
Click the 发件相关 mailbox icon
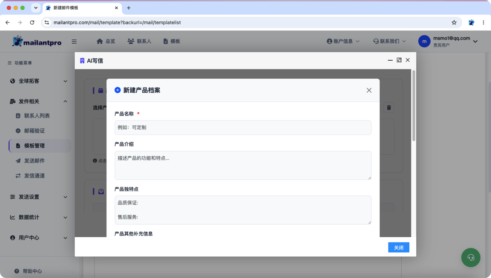[13, 102]
